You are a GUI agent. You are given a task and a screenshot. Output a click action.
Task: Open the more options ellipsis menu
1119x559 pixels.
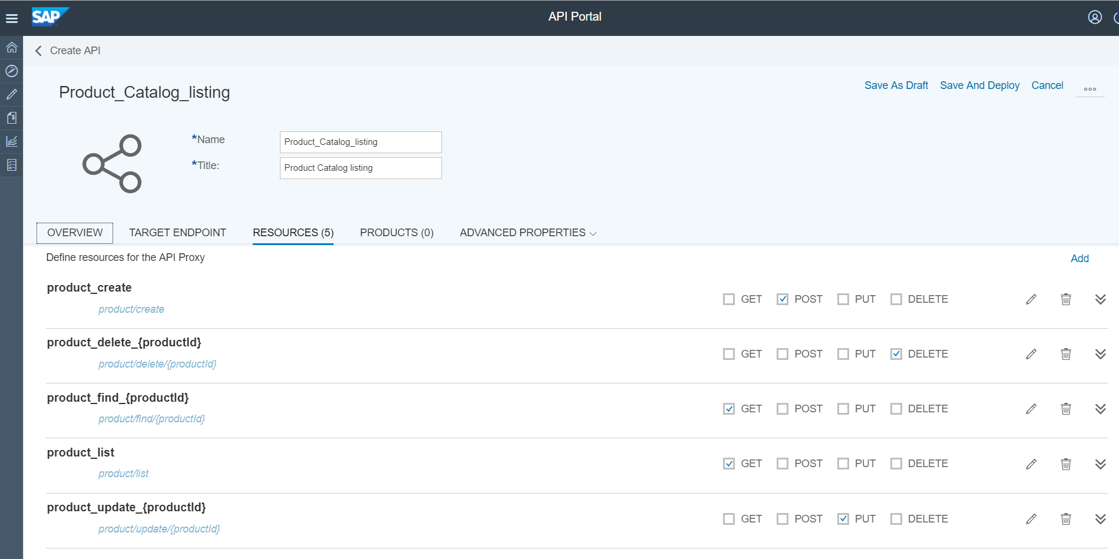click(1090, 89)
